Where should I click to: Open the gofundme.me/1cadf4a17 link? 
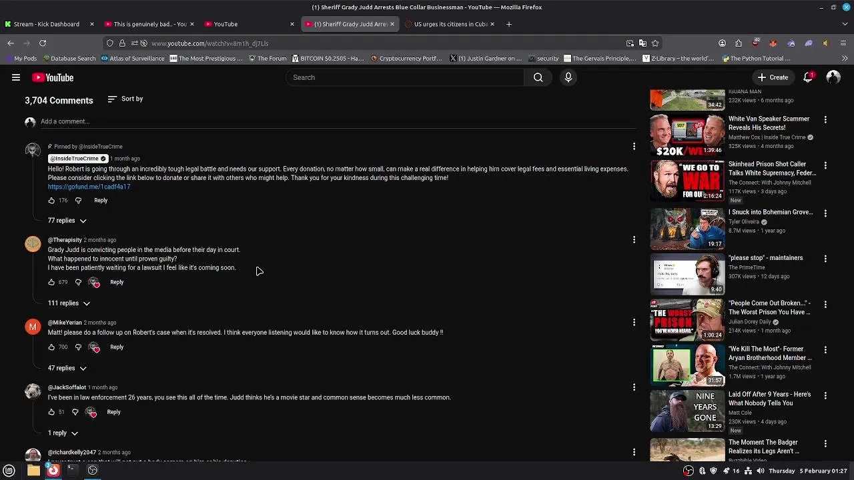[x=89, y=187]
